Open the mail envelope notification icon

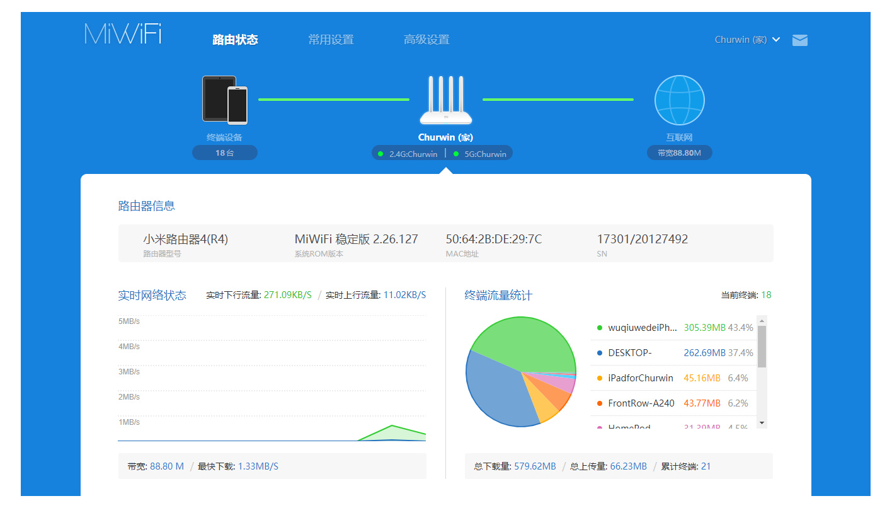tap(799, 40)
